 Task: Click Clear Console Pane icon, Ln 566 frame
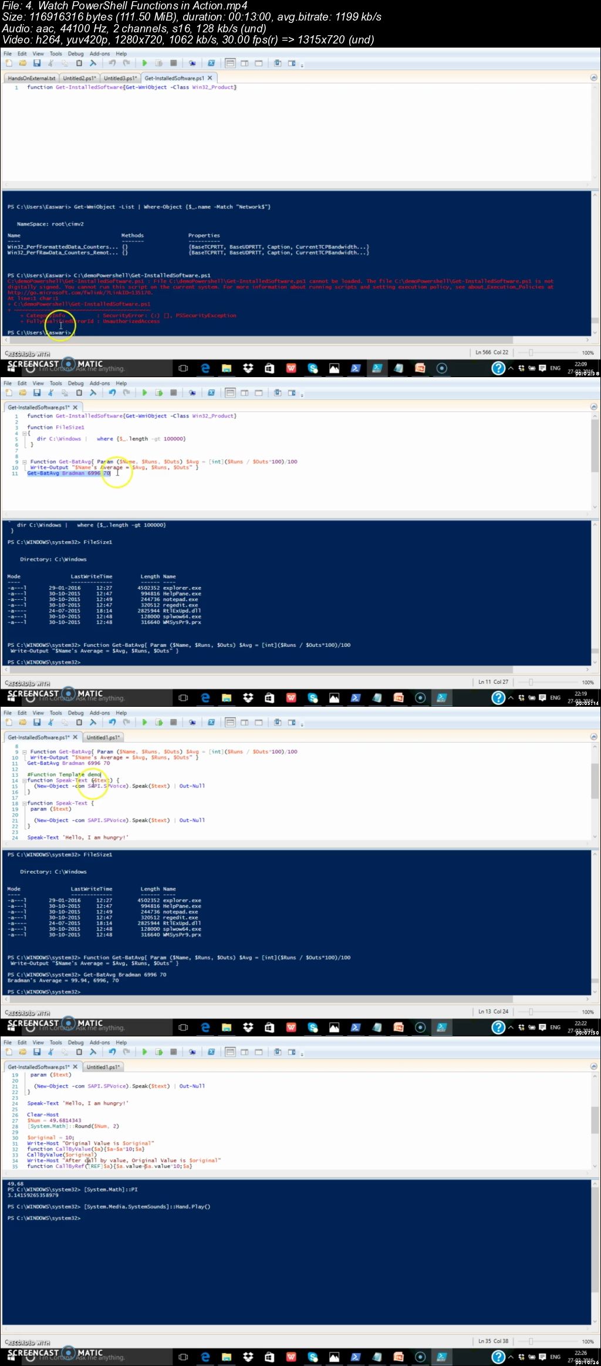93,63
